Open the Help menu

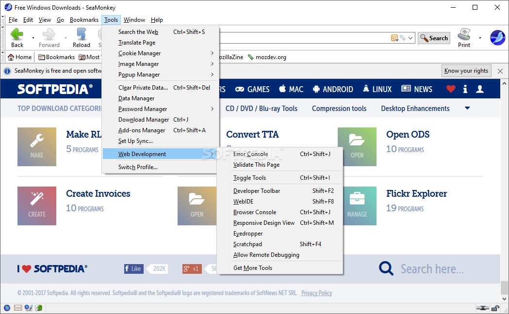[x=157, y=20]
